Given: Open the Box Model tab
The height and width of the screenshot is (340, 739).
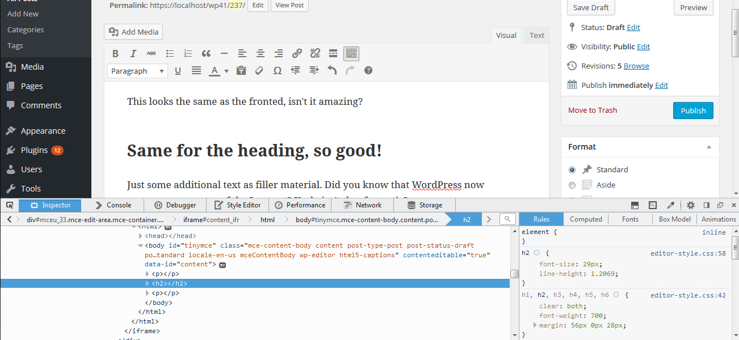Looking at the screenshot, I should click(x=674, y=219).
